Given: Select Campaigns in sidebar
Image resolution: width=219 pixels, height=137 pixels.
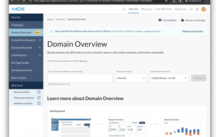Looking at the screenshot, I should [x=26, y=25].
